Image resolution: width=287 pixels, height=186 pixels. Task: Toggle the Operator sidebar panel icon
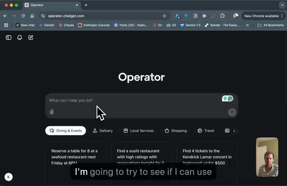tap(9, 37)
